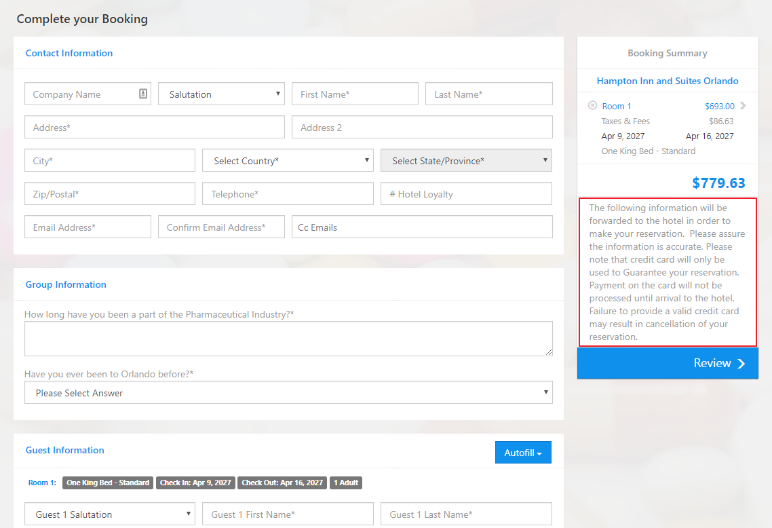Open the Please Select Answer dropdown
The height and width of the screenshot is (528, 772).
tap(288, 392)
